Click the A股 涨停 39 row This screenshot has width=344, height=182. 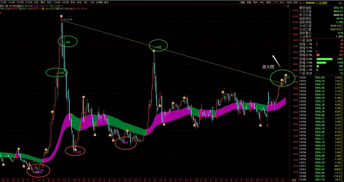coord(321,40)
